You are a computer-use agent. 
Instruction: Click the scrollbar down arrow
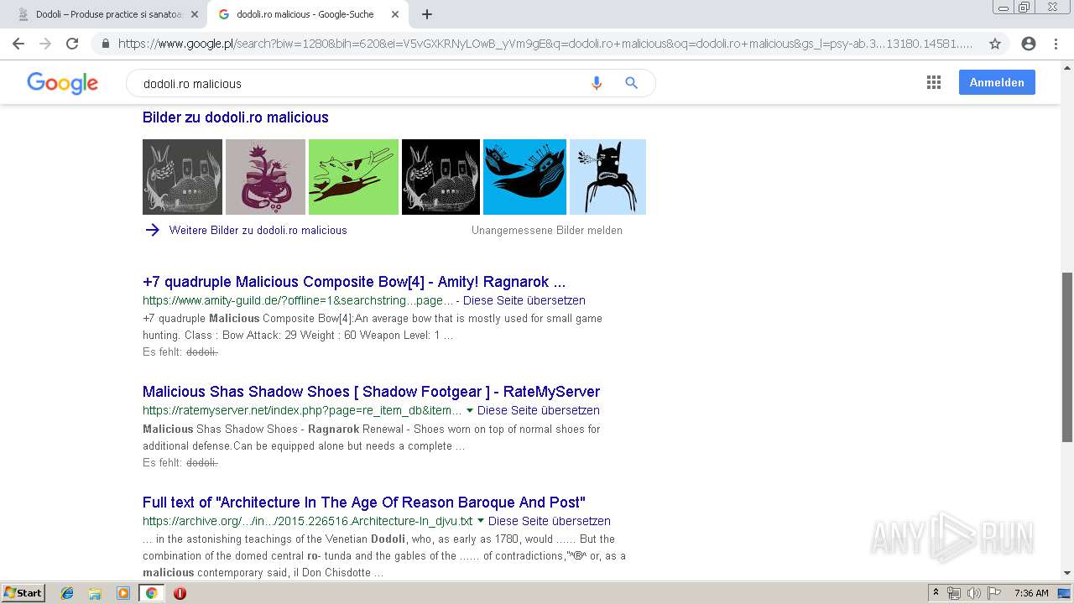[x=1067, y=573]
